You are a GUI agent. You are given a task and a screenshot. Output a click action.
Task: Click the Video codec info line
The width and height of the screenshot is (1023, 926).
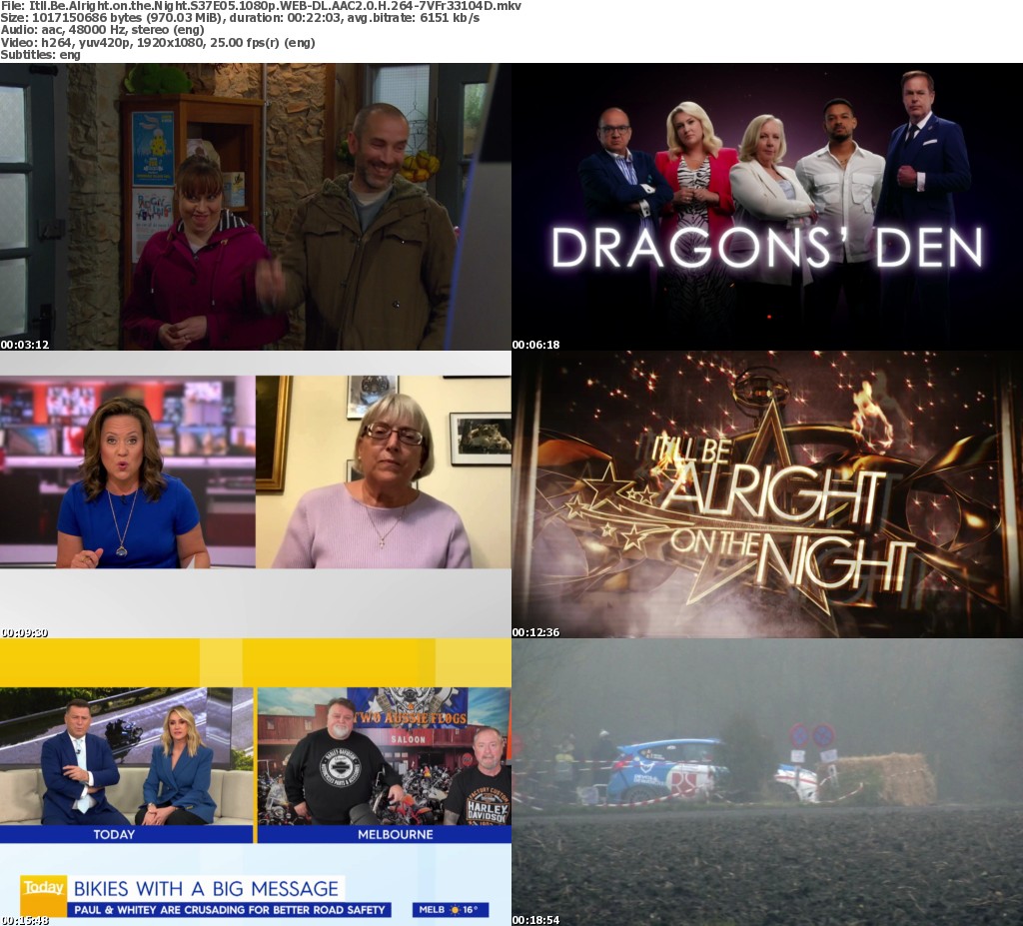coord(158,43)
